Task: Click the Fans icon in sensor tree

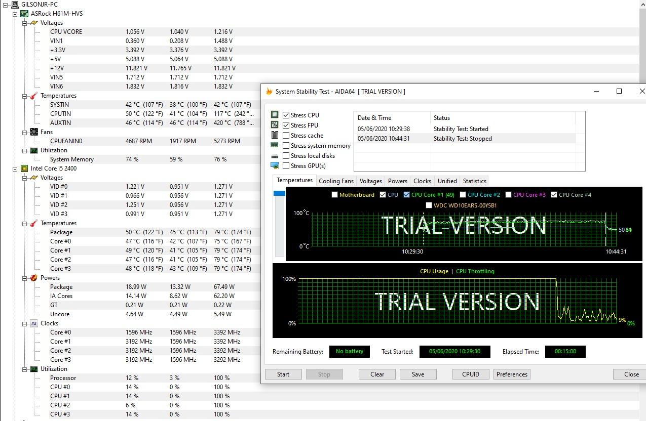Action: [x=34, y=132]
